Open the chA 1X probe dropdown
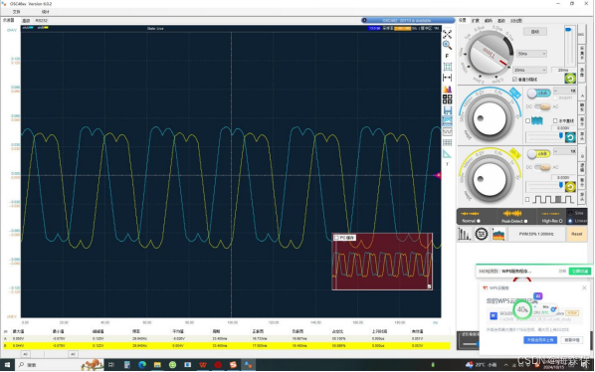This screenshot has height=372, width=595. 565,91
